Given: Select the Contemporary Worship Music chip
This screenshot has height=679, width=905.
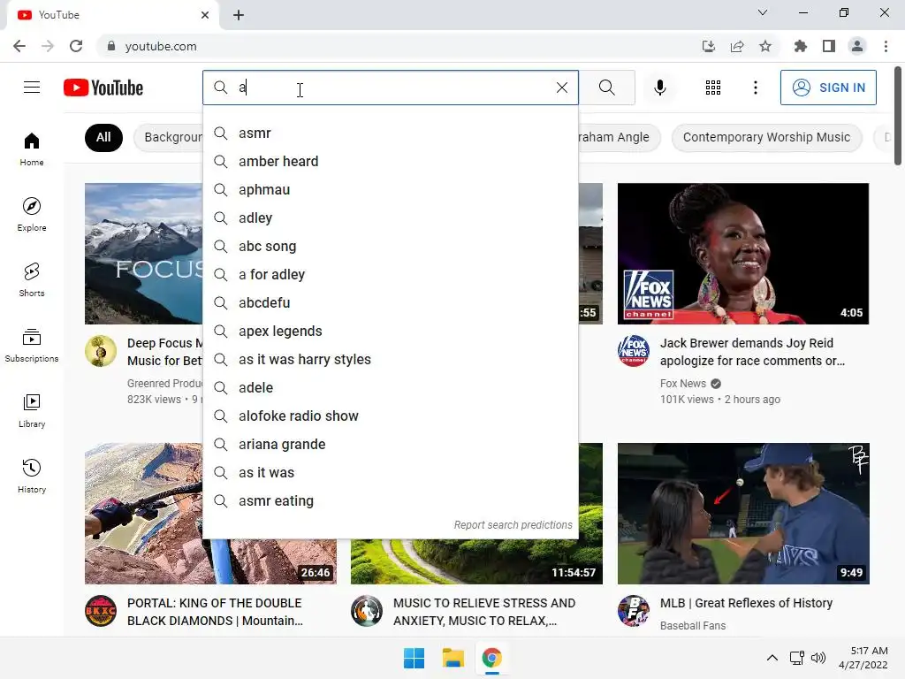Looking at the screenshot, I should [766, 137].
